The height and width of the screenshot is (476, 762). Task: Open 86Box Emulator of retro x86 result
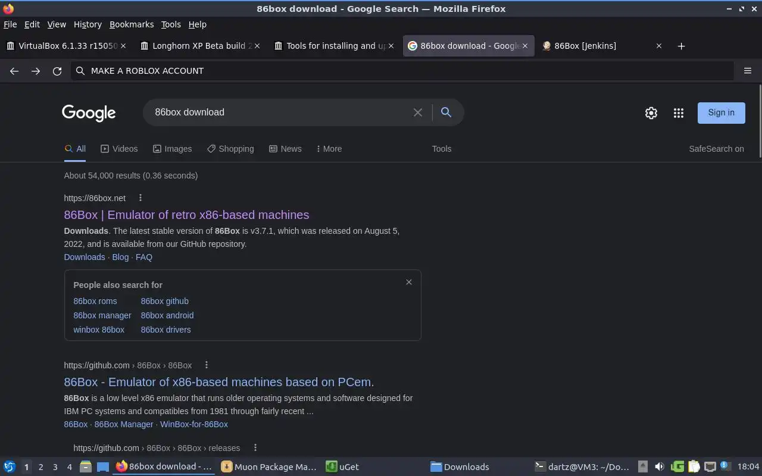(x=186, y=215)
